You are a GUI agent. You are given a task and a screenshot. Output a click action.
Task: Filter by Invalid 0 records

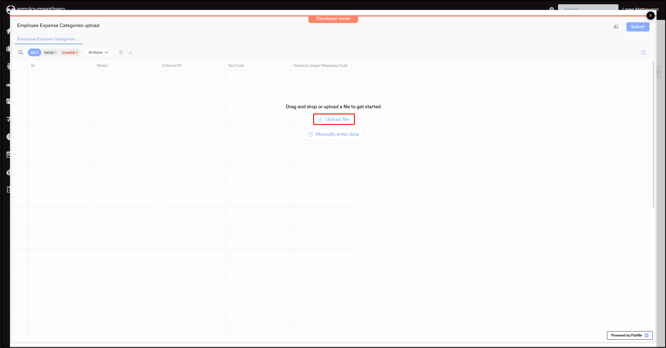(x=70, y=52)
